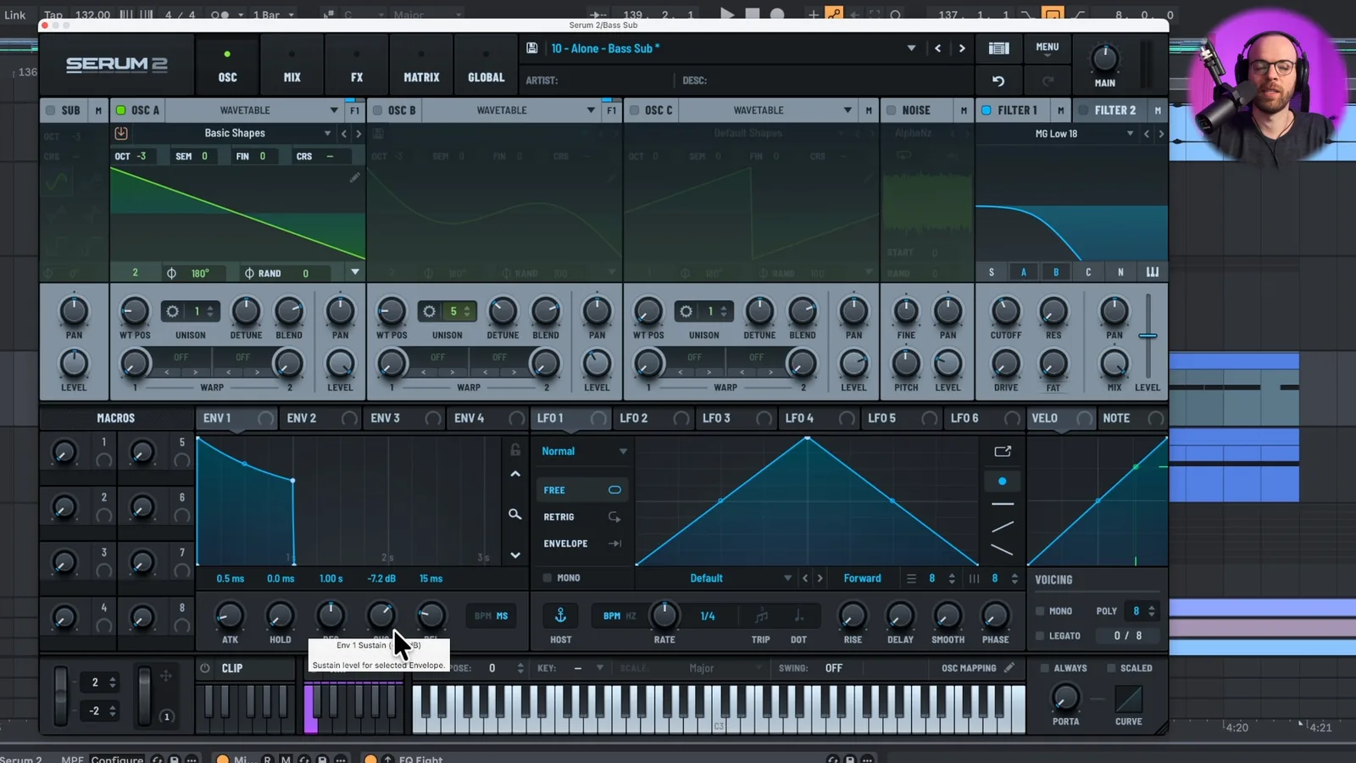Enable LFO MONO checkbox
The height and width of the screenshot is (763, 1356).
click(547, 577)
